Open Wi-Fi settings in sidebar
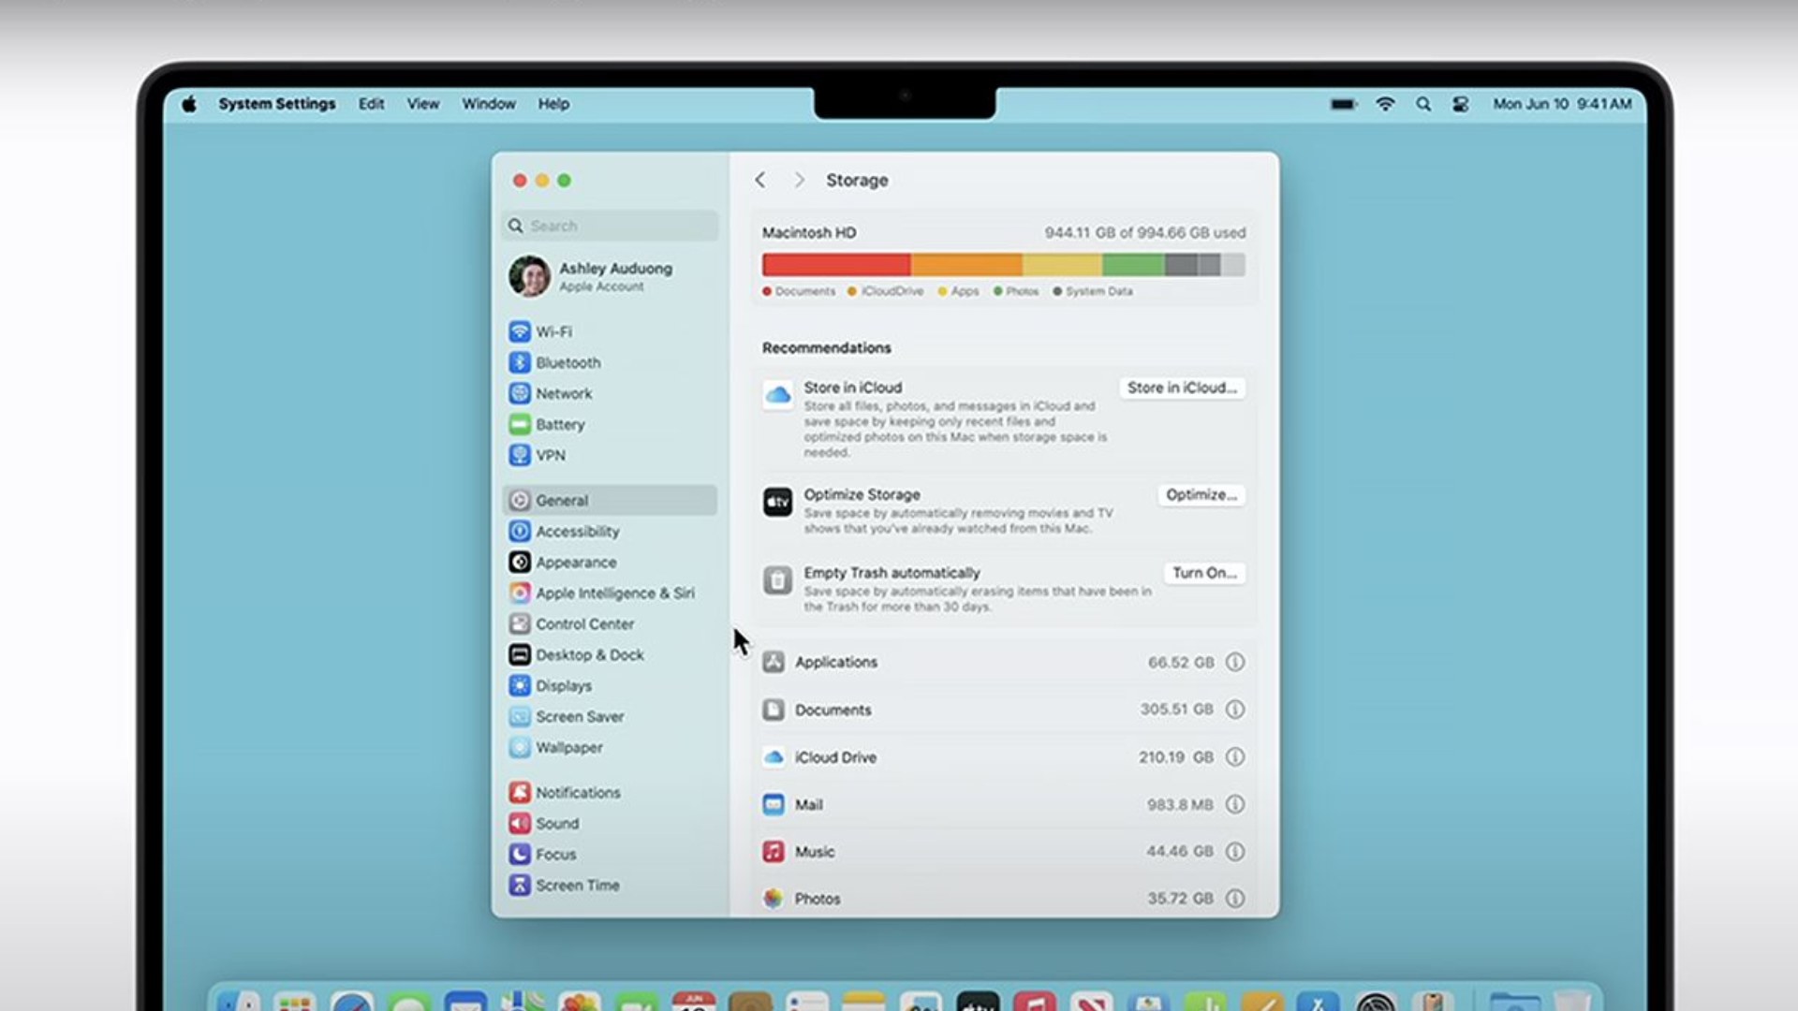 [610, 331]
